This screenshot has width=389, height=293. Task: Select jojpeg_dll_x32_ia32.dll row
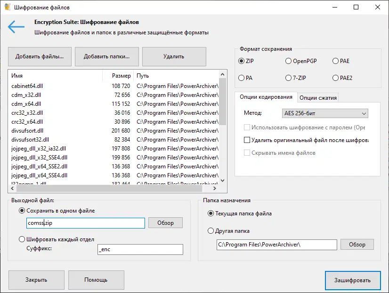[114, 148]
